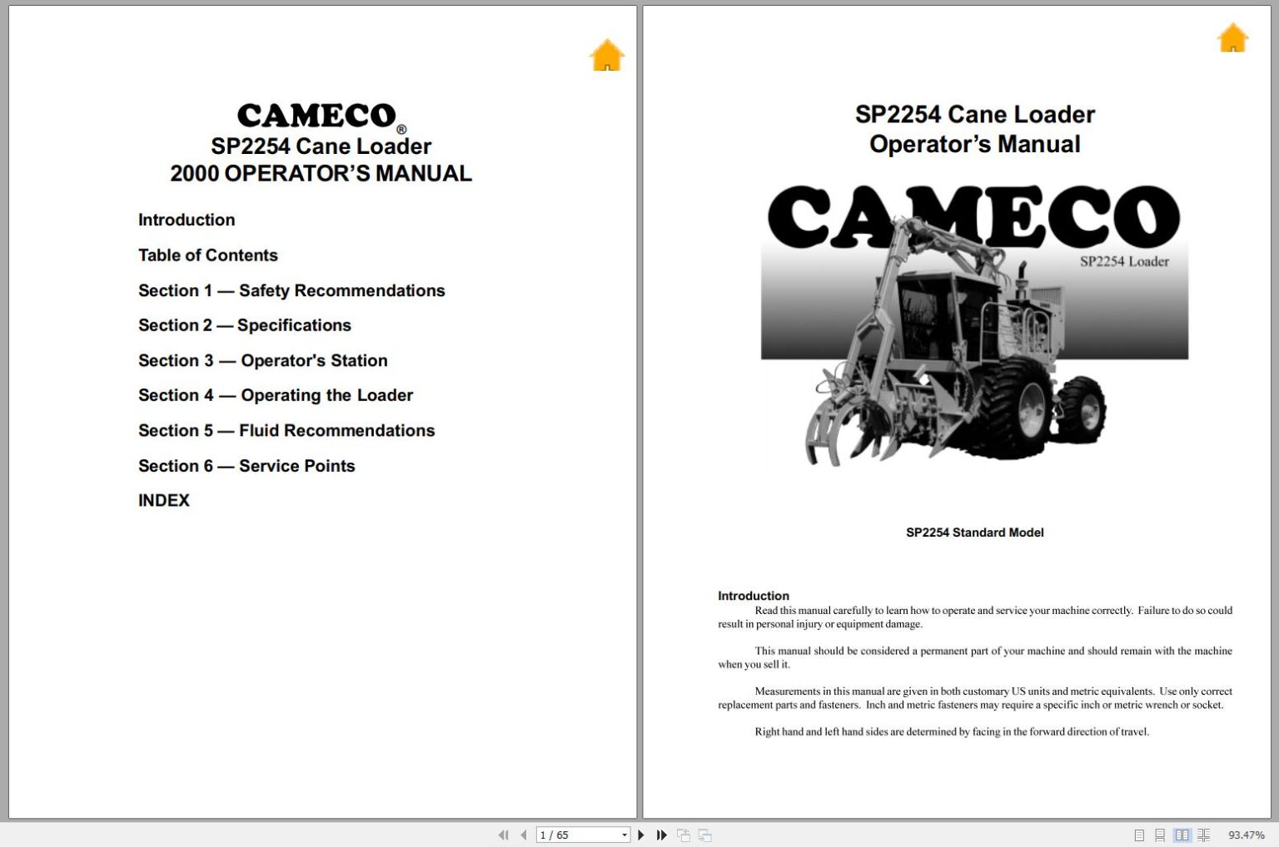Open the Table of Contents entry
The image size is (1279, 847).
[x=208, y=255]
